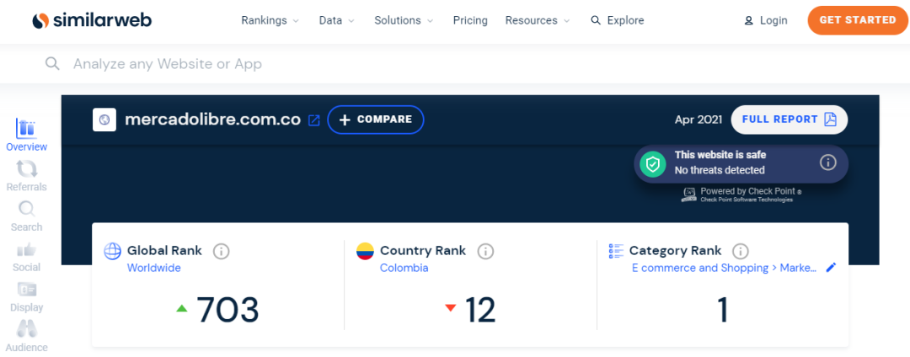
Task: Expand the Resources dropdown
Action: (538, 20)
